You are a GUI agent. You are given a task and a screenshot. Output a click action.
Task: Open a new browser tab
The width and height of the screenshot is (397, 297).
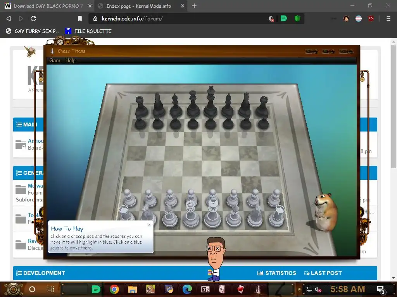point(194,6)
